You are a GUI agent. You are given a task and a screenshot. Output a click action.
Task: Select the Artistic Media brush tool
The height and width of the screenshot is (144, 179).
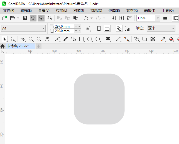tap(65, 39)
